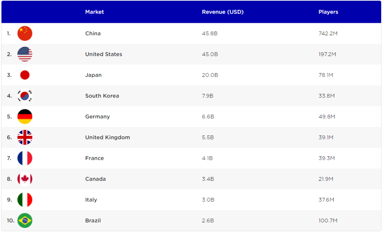Select the China market name

93,34
